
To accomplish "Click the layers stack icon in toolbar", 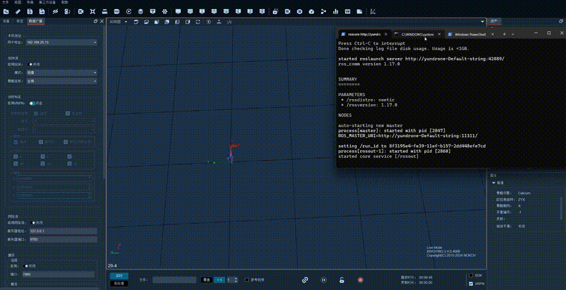I will (x=140, y=11).
